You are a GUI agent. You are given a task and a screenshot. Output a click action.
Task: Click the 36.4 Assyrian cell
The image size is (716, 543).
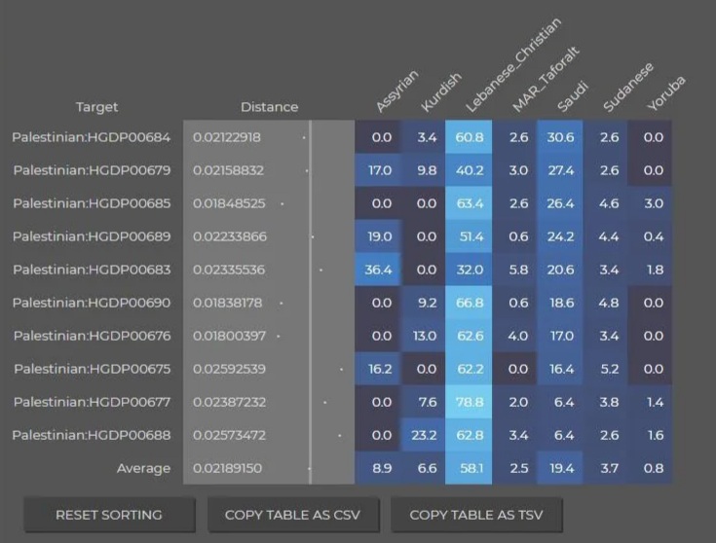click(x=378, y=270)
